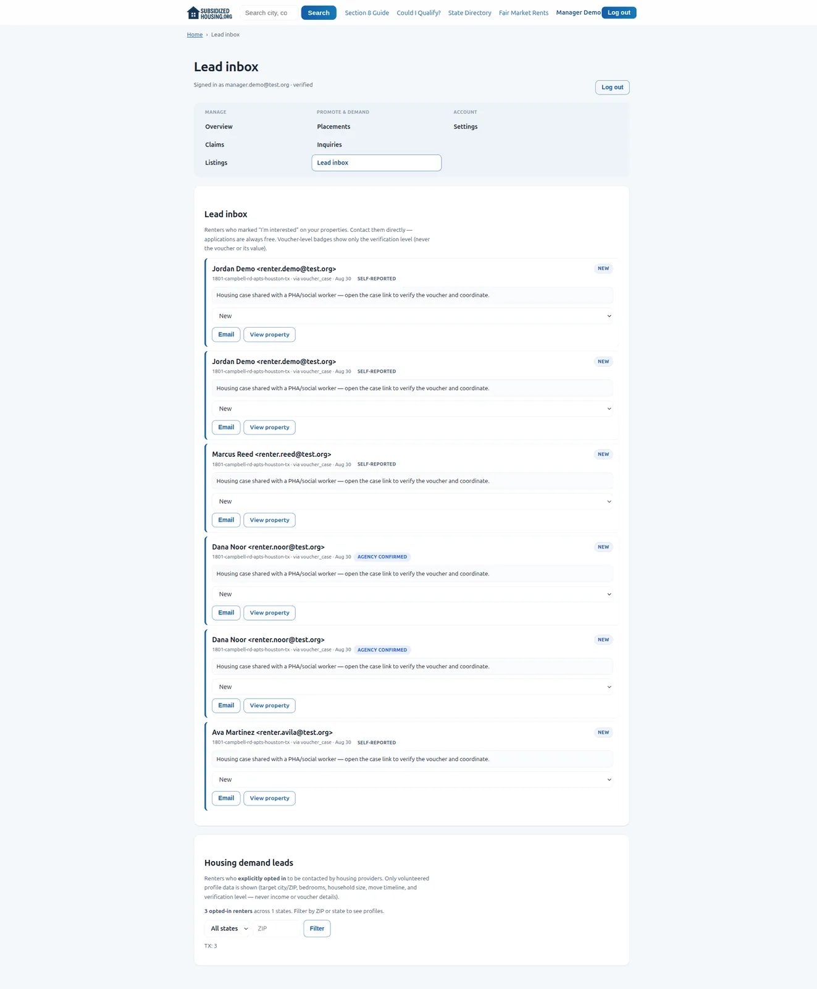Click the outlined Log out button below header
Viewport: 817px width, 989px height.
point(612,87)
